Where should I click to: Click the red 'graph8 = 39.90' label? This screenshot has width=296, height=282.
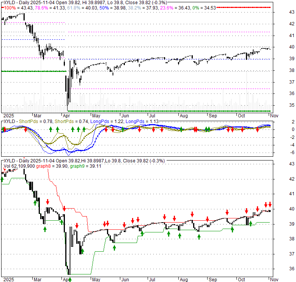52,166
